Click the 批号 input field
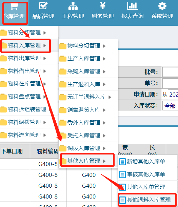The image size is (178, 207). coord(170,72)
